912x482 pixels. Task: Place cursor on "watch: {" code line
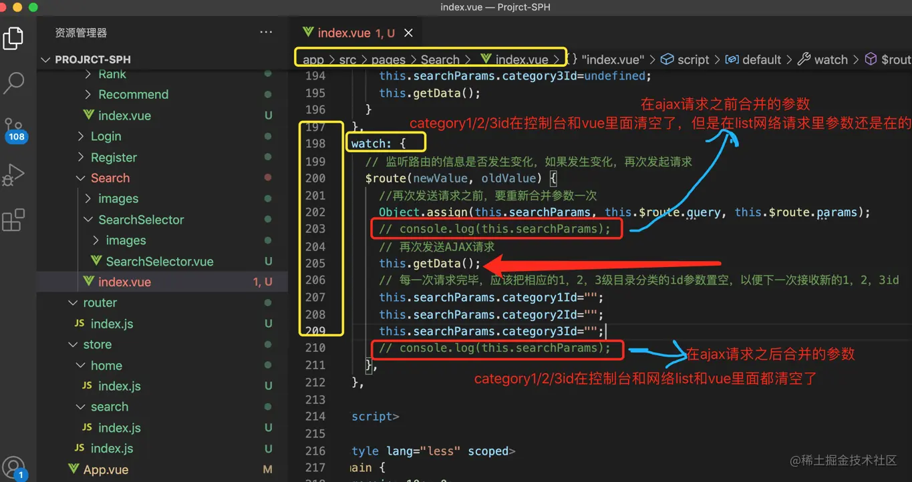coord(379,144)
